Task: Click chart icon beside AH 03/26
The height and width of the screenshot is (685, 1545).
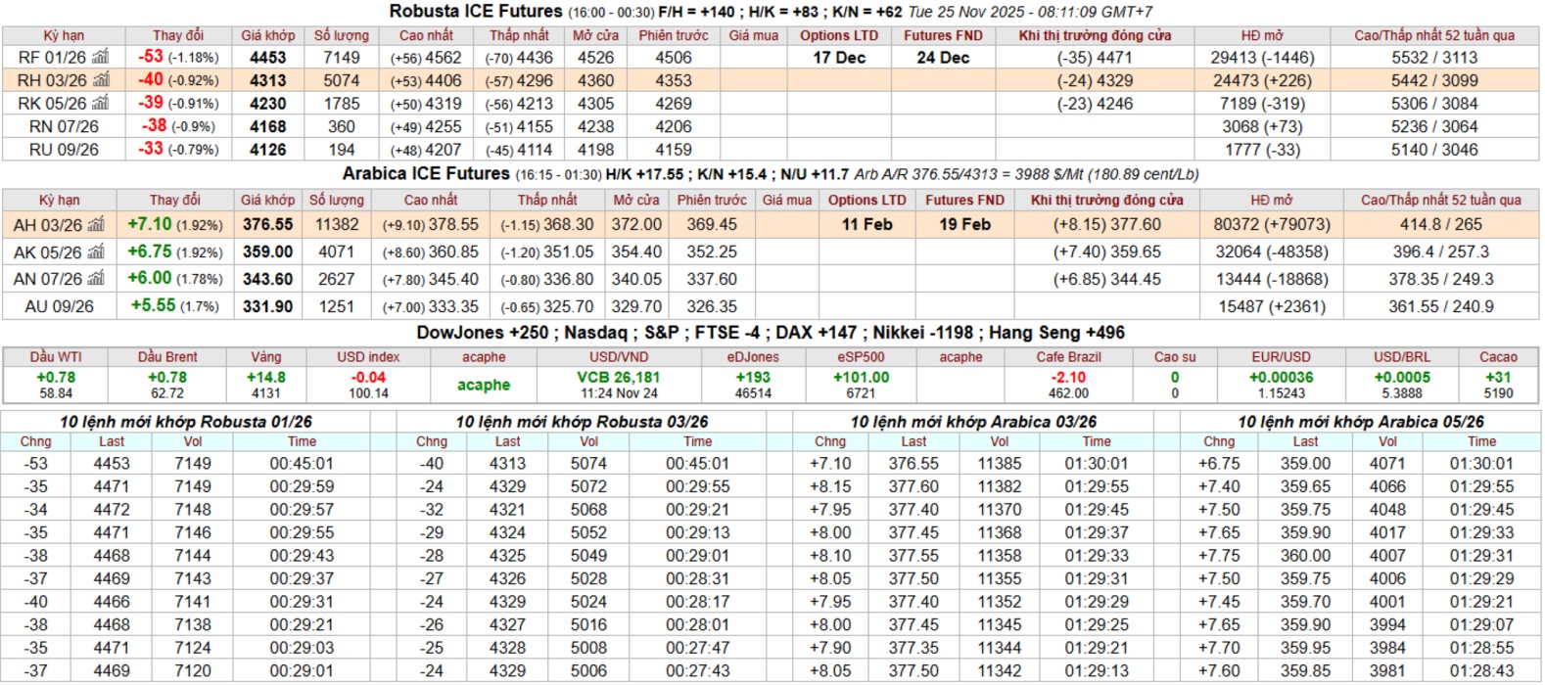Action: (96, 225)
